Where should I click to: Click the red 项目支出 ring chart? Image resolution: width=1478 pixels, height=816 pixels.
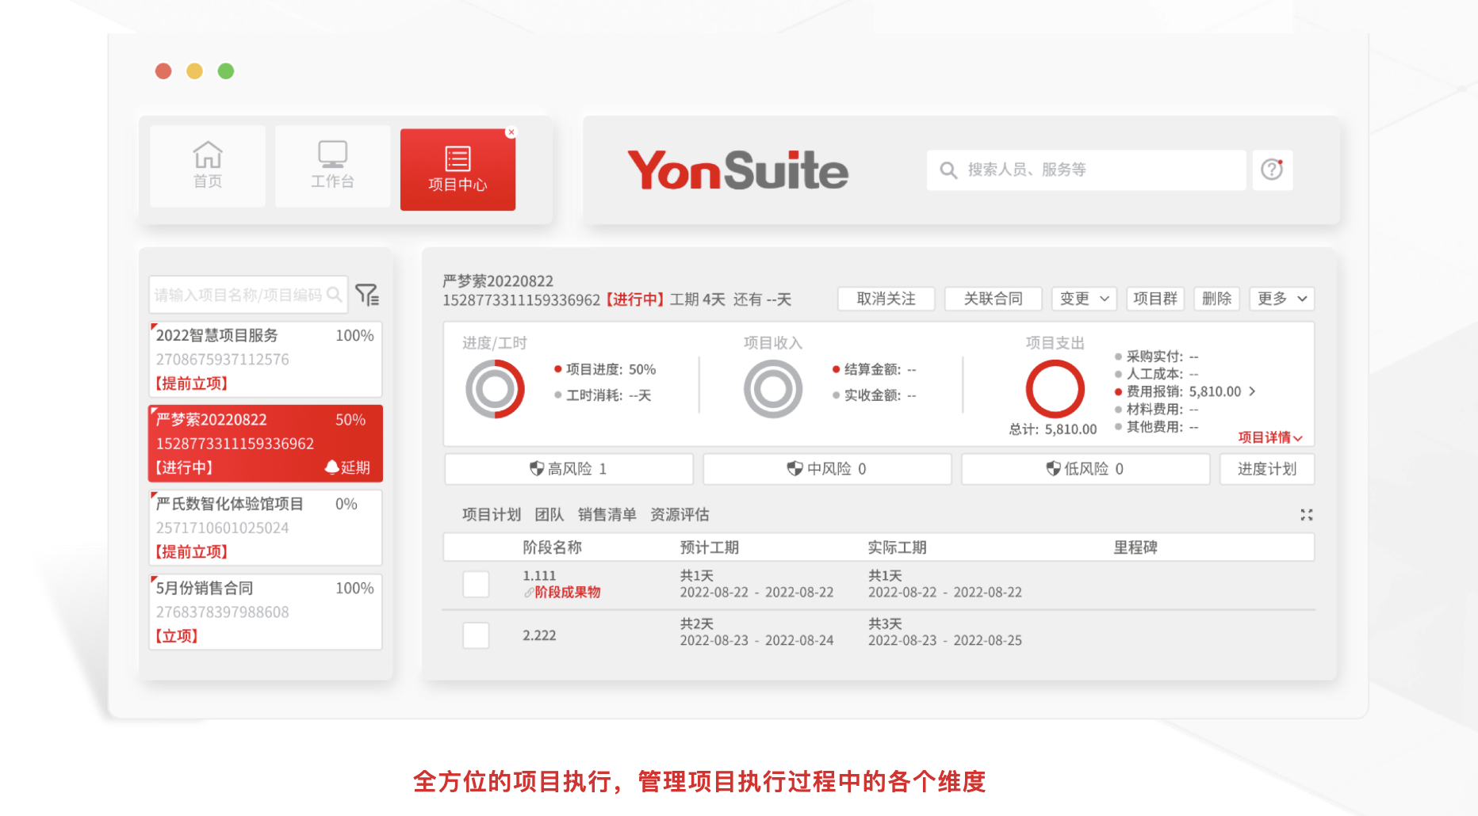[1055, 389]
